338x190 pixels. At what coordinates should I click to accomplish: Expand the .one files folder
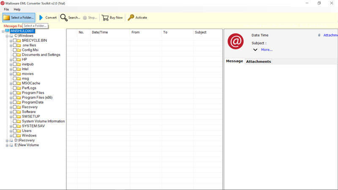[11, 46]
